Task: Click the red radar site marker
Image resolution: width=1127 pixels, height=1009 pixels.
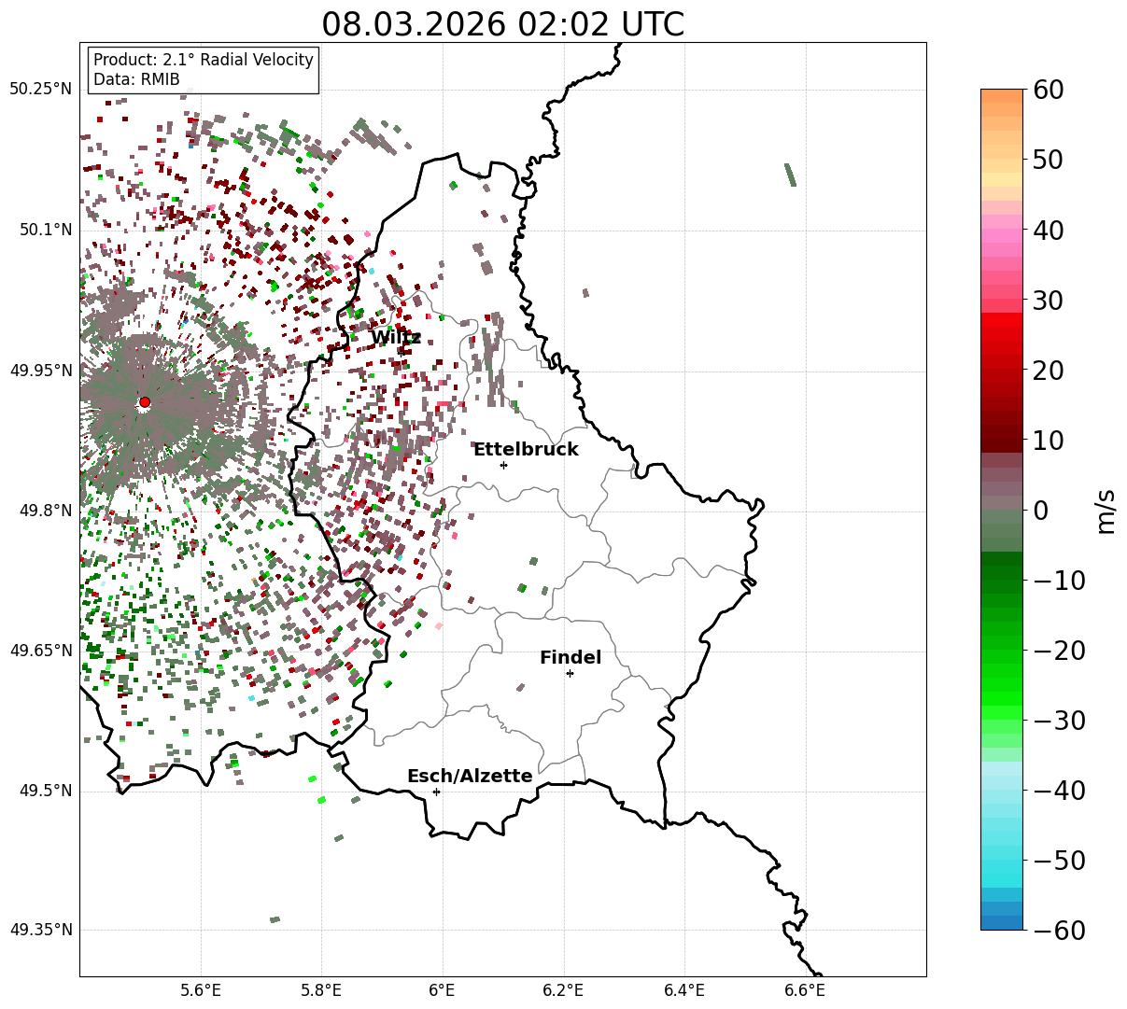Action: tap(145, 402)
